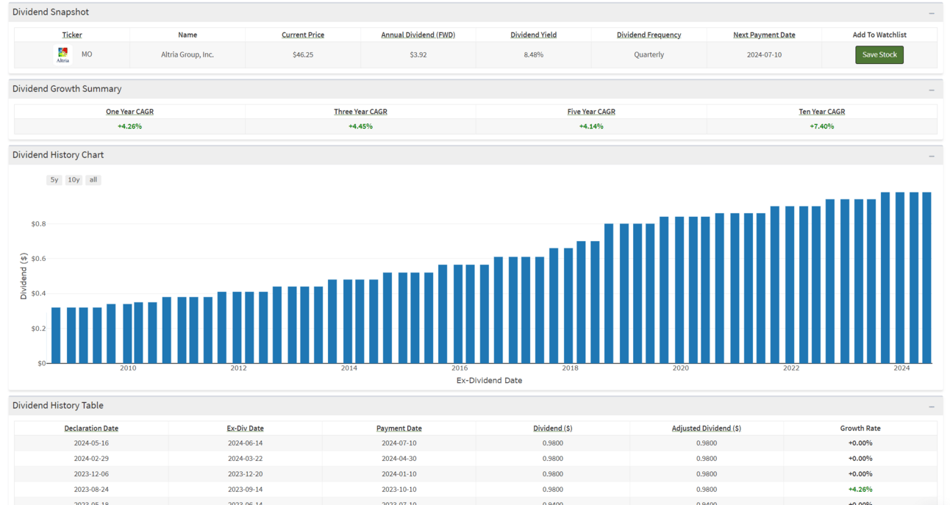950x505 pixels.
Task: Sort table by Ex-Div Date
Action: tap(245, 429)
